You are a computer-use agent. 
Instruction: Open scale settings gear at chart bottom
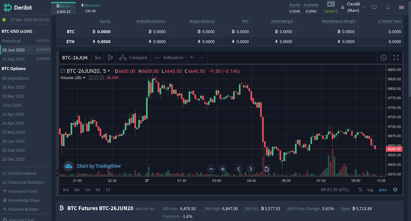[395, 190]
